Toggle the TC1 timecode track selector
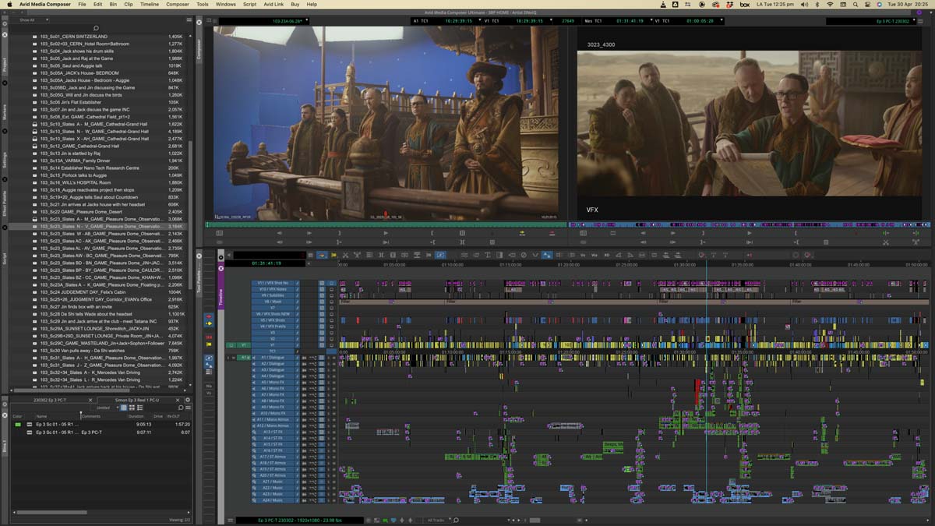The image size is (935, 526). 273,351
